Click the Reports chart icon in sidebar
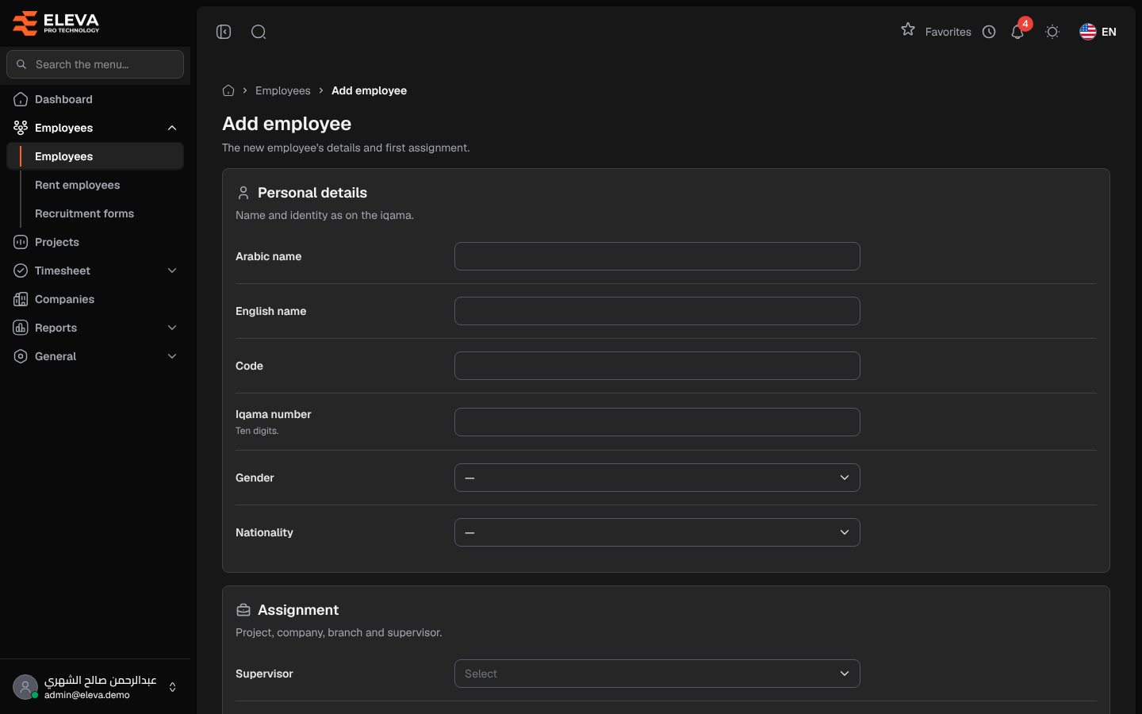Image resolution: width=1142 pixels, height=714 pixels. point(21,328)
